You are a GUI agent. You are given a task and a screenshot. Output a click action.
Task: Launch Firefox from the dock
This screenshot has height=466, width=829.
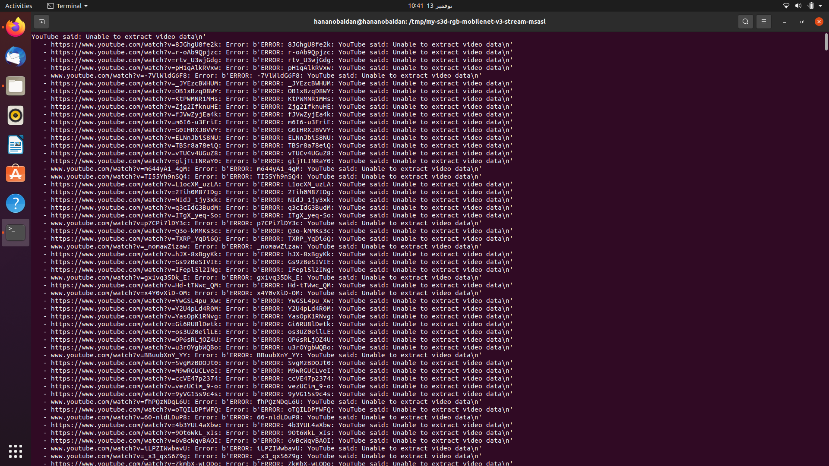click(x=15, y=26)
